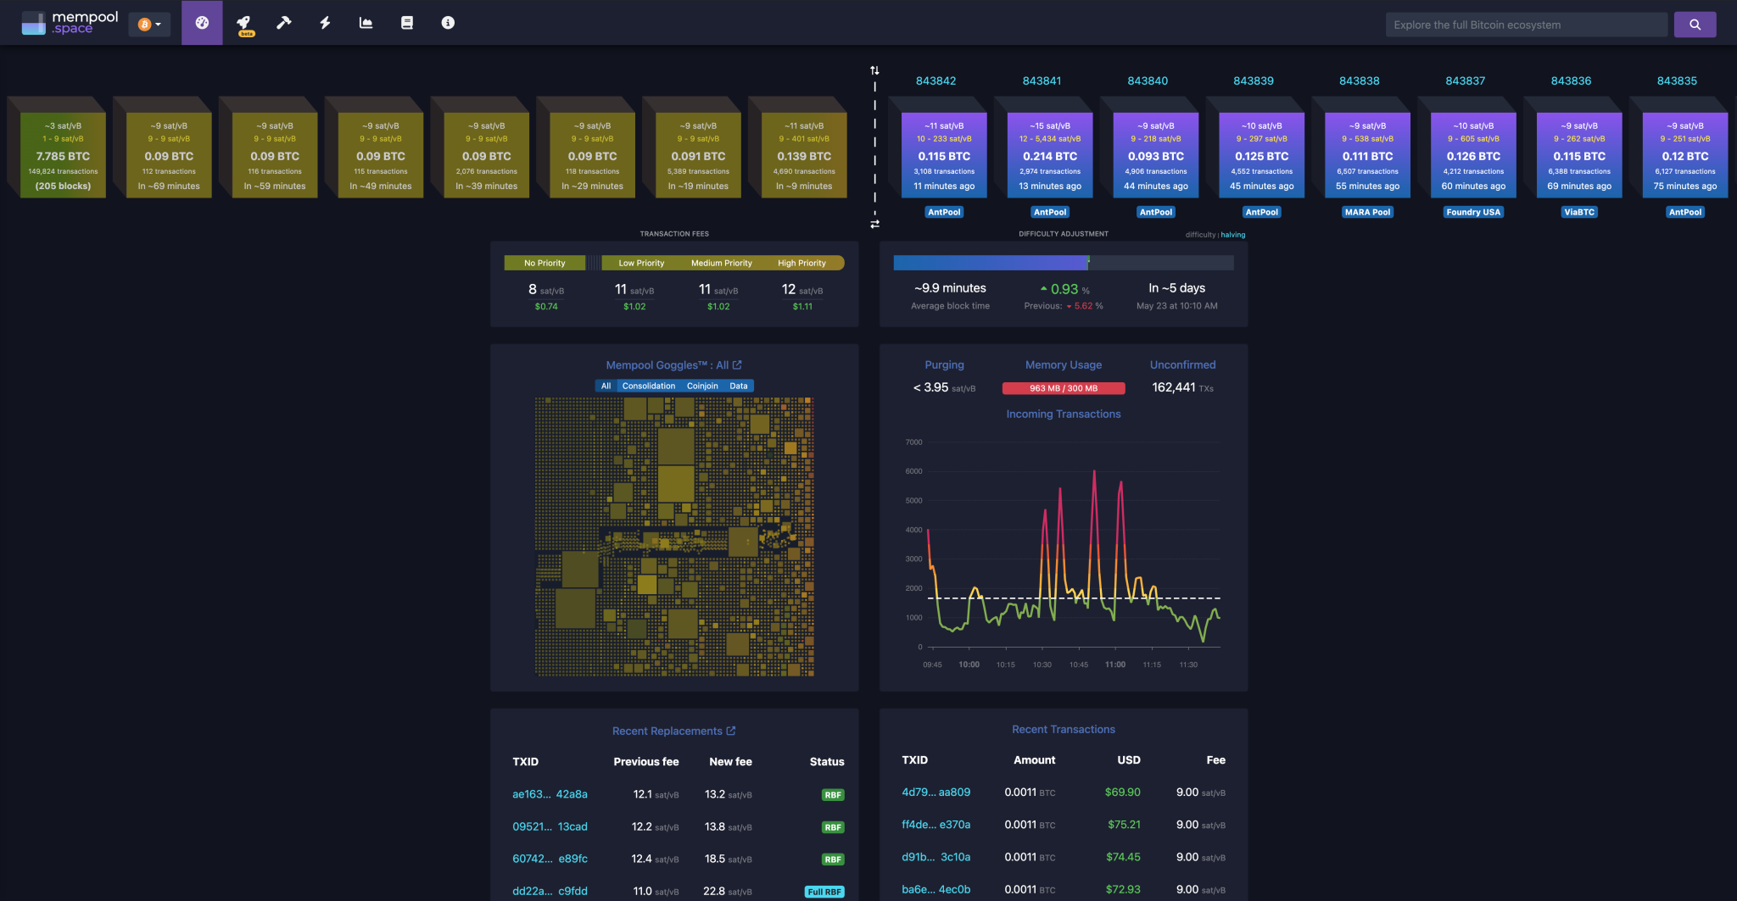Open the statistics graph icon
The image size is (1737, 901).
coord(366,23)
